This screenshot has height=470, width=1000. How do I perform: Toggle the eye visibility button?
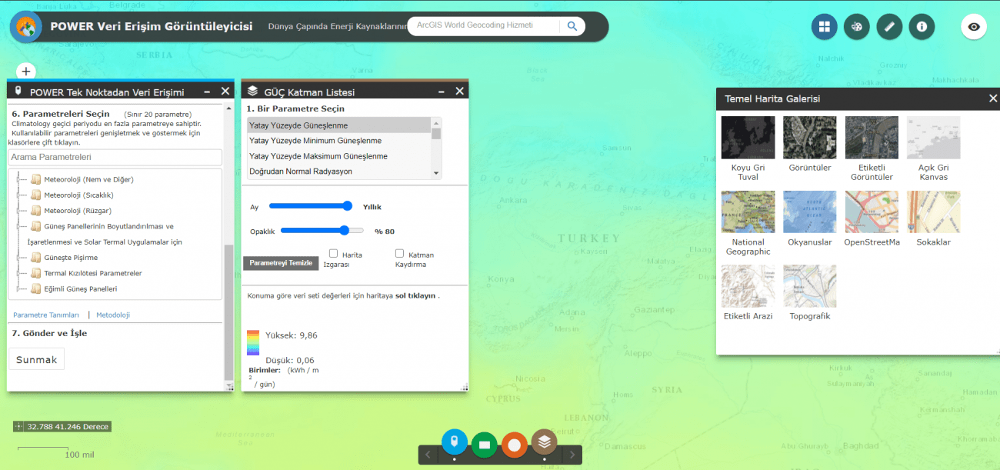974,27
